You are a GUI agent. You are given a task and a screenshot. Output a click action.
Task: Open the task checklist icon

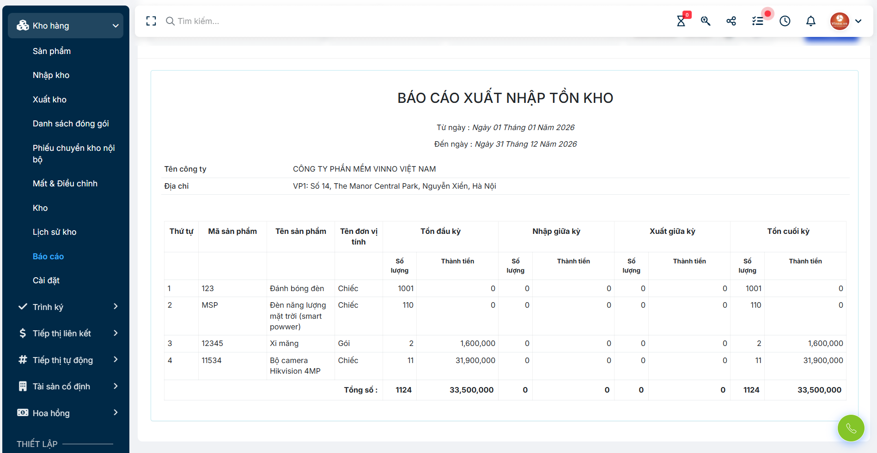[x=758, y=21]
